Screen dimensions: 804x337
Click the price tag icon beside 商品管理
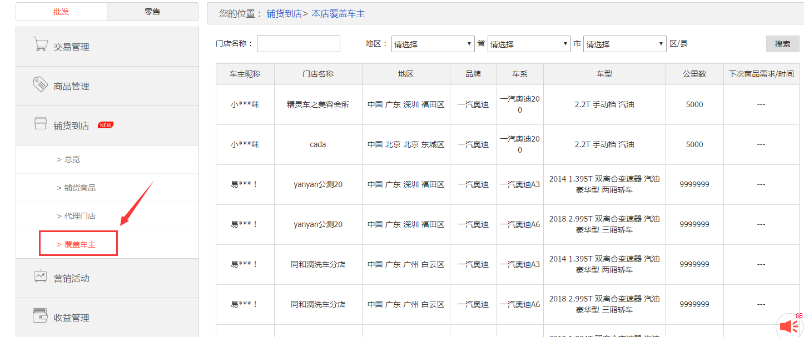coord(41,85)
